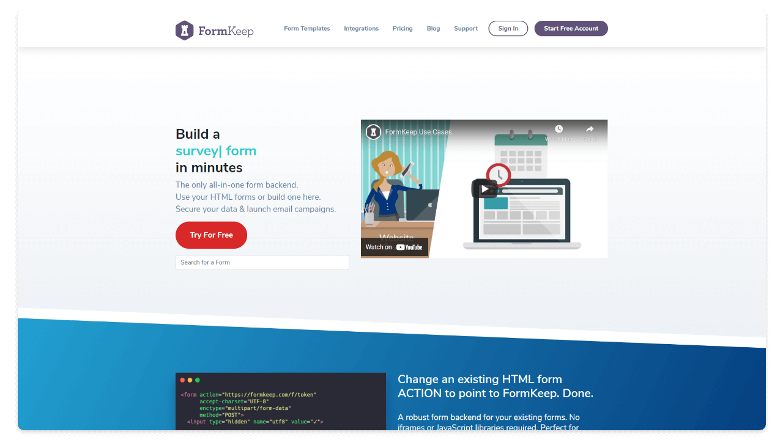Click 'The only all-in-one form backend.' text
Viewport: 783px width, 440px height.
tap(237, 185)
